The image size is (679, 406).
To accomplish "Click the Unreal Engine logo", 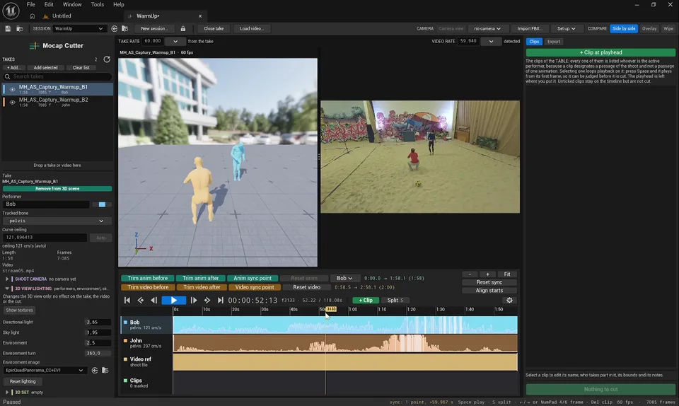I will (x=11, y=11).
